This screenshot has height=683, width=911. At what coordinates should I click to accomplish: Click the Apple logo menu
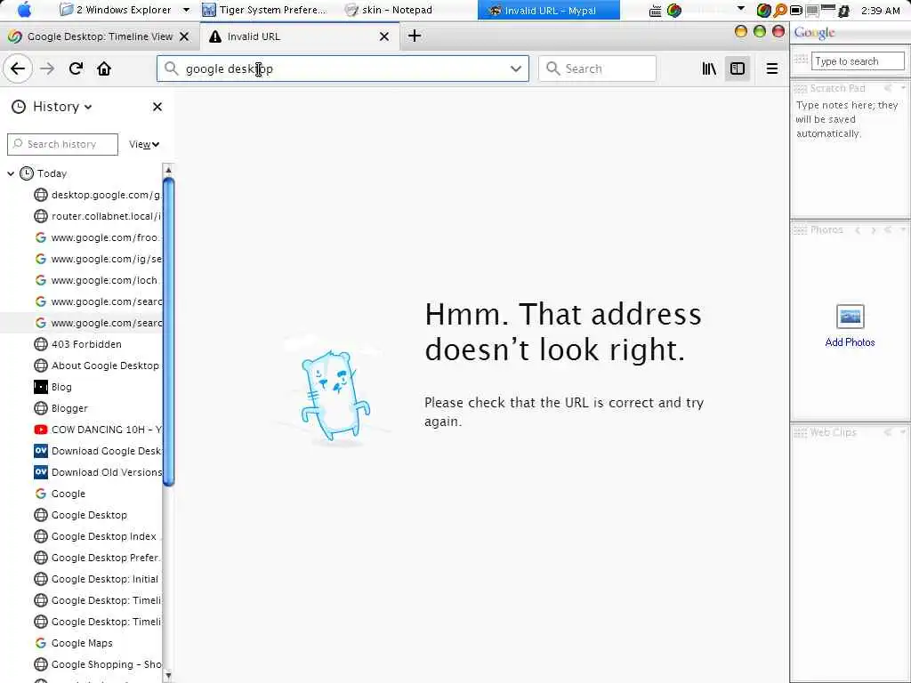(x=25, y=10)
